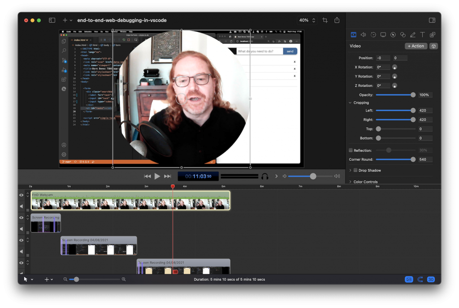The image size is (459, 308).
Task: Click the high volume speaker icon
Action: 337,176
